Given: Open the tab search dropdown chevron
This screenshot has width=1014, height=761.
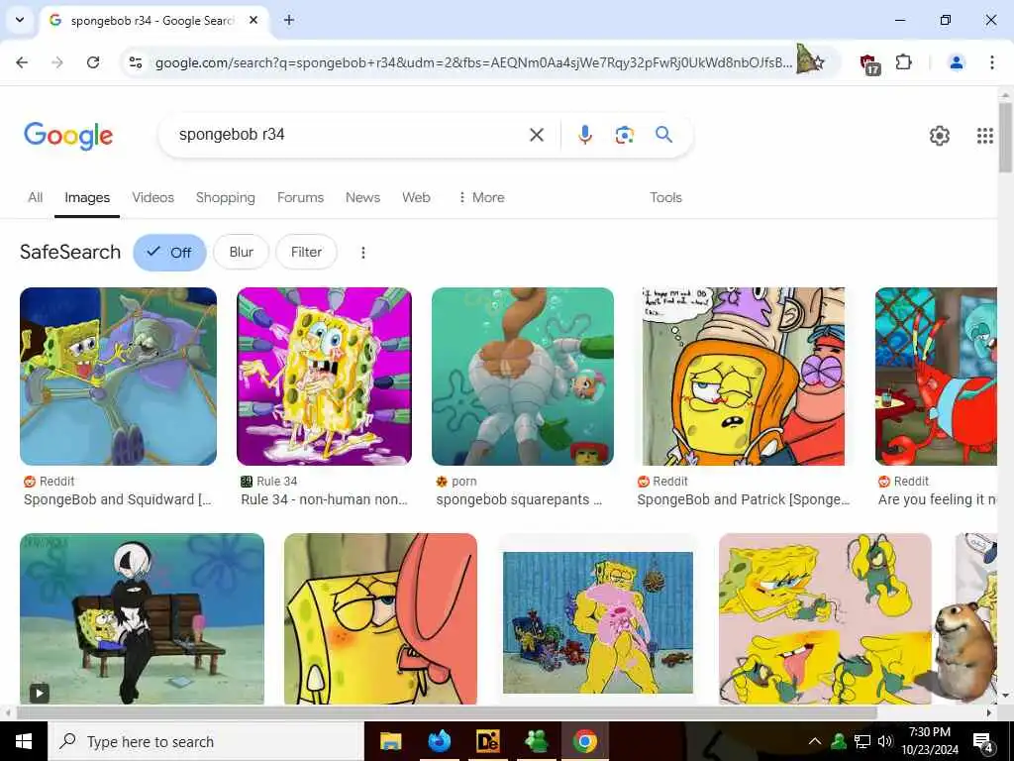Looking at the screenshot, I should (x=20, y=20).
